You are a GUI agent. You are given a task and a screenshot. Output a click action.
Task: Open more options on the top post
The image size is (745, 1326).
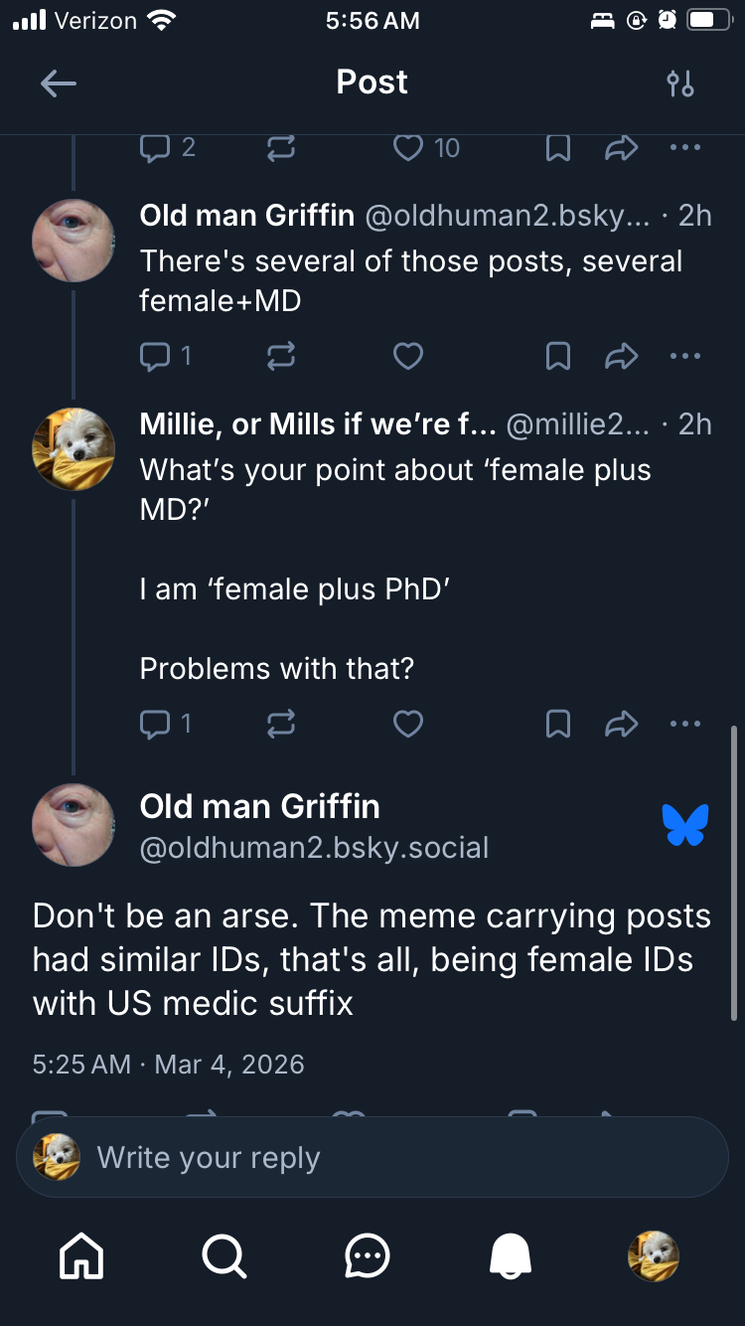coord(685,148)
